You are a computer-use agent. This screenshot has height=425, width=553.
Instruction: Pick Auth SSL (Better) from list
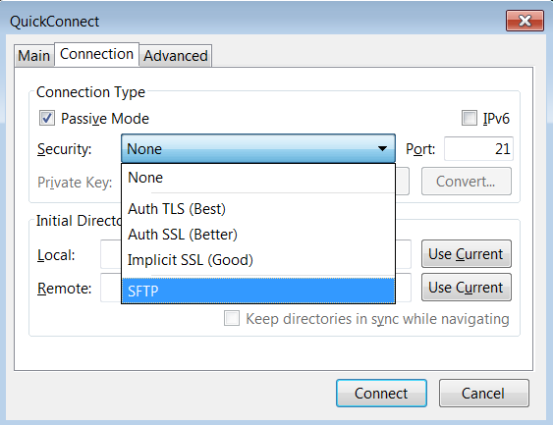pos(258,235)
